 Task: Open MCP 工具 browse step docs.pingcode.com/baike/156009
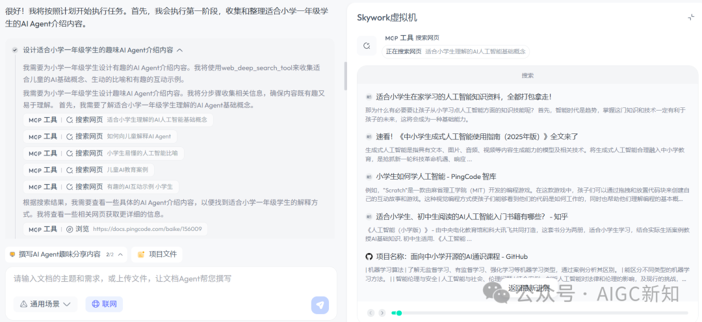tap(115, 229)
